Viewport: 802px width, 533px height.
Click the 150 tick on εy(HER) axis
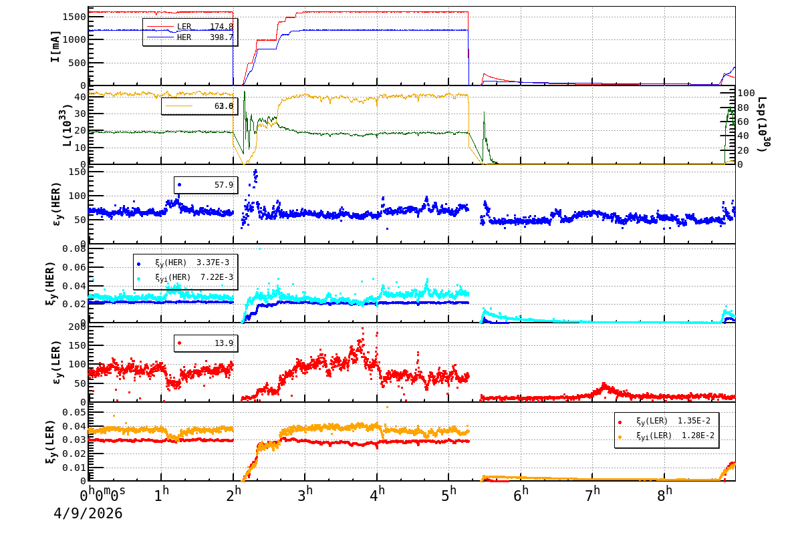pos(77,172)
